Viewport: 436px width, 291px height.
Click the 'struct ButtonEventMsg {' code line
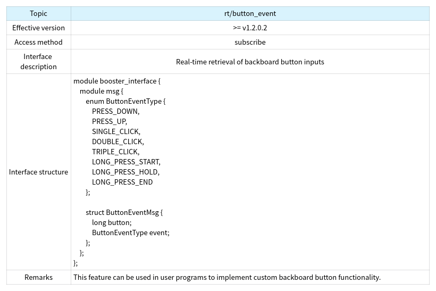(124, 212)
